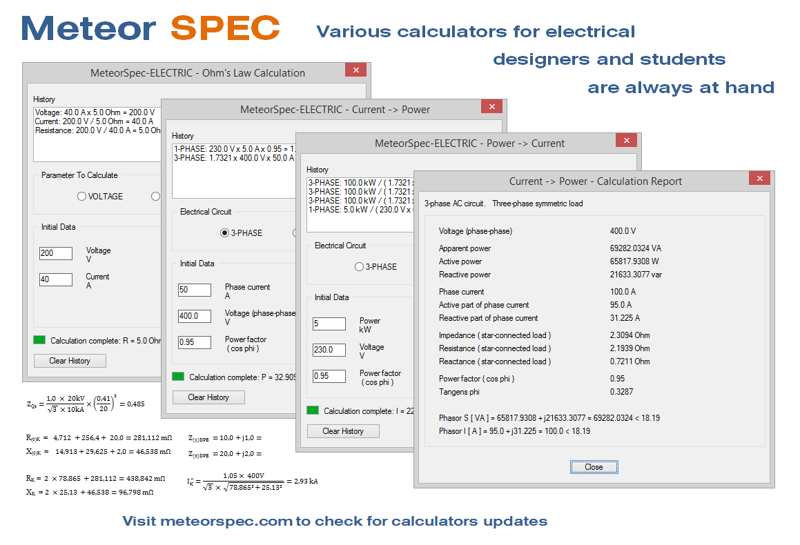Click the Phasor I [A] result line
This screenshot has height=545, width=800.
[514, 431]
